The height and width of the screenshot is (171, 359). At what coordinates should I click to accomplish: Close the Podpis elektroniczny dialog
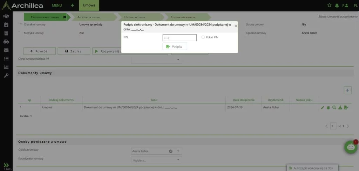pyautogui.click(x=236, y=26)
